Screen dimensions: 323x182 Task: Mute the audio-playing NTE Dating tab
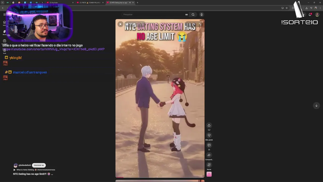click(130, 3)
